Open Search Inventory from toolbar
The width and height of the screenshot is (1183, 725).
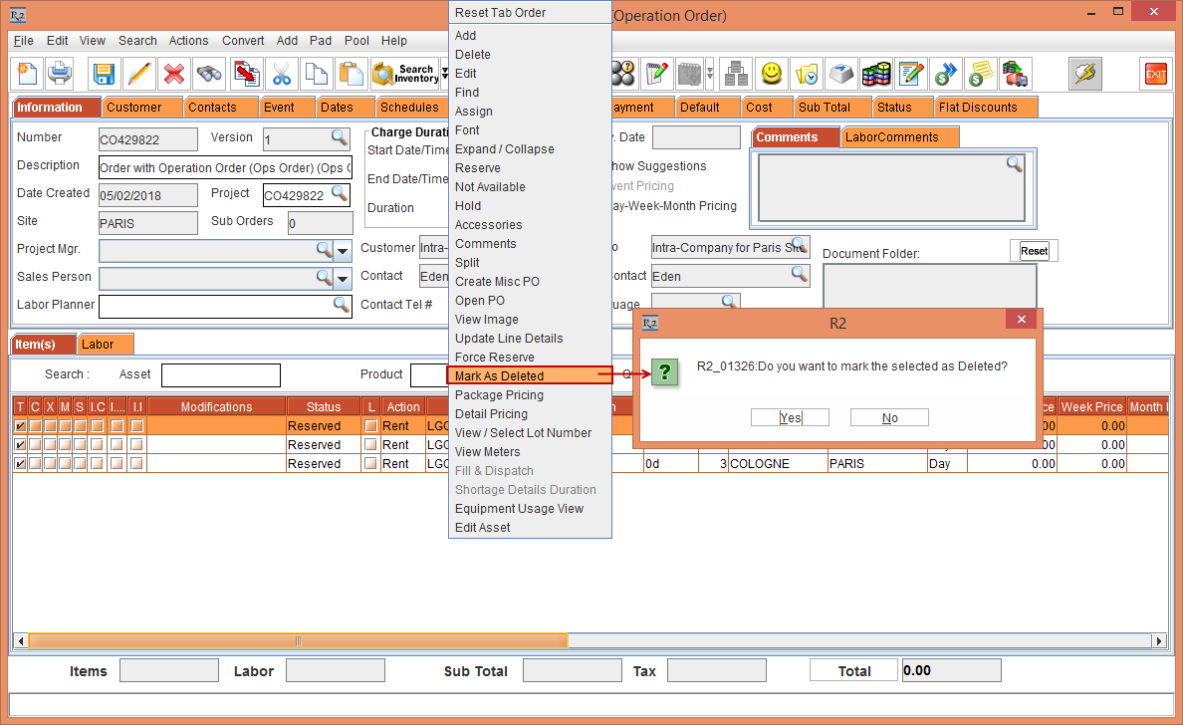coord(404,74)
